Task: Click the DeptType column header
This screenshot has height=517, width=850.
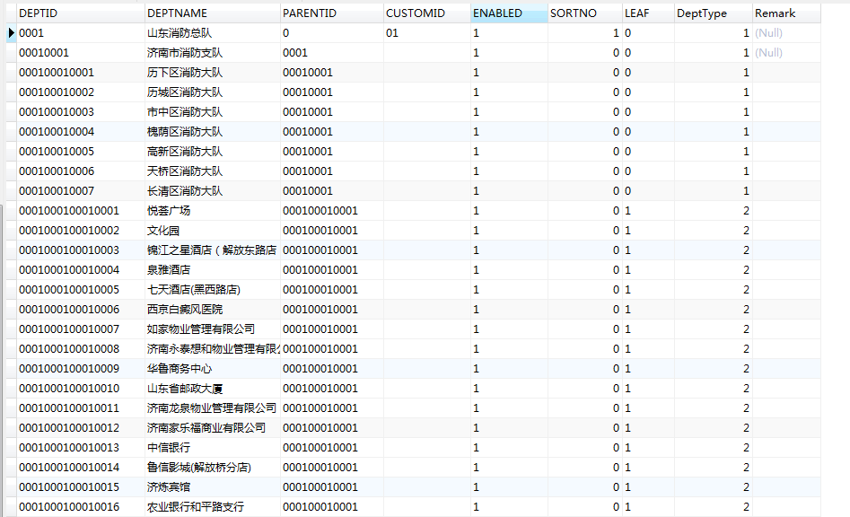Action: [x=714, y=13]
